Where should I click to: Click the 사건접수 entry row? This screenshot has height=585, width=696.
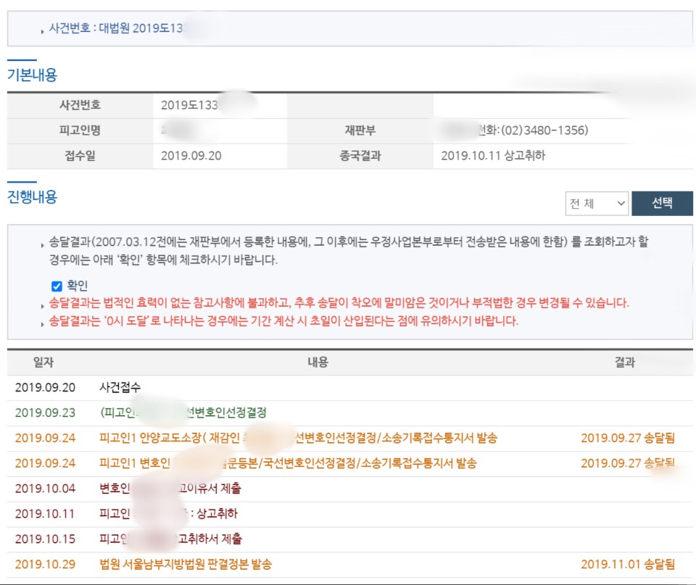point(120,388)
